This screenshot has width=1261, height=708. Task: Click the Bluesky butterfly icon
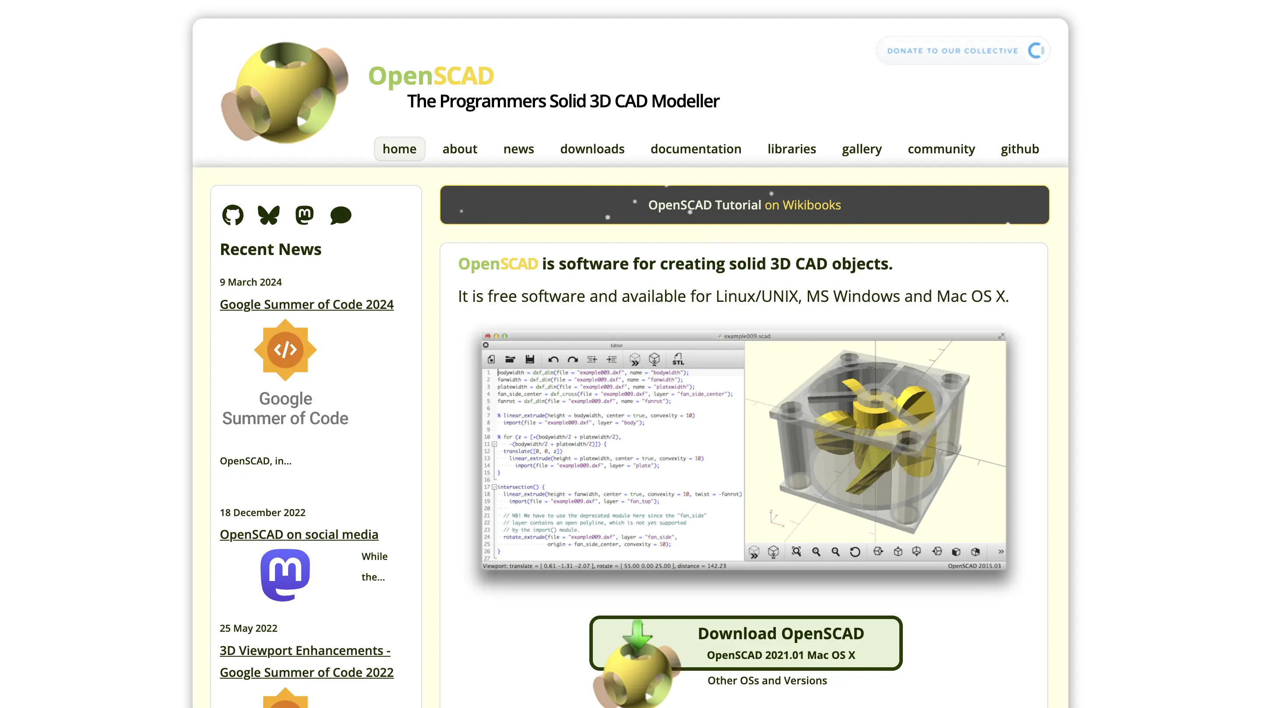click(x=268, y=215)
